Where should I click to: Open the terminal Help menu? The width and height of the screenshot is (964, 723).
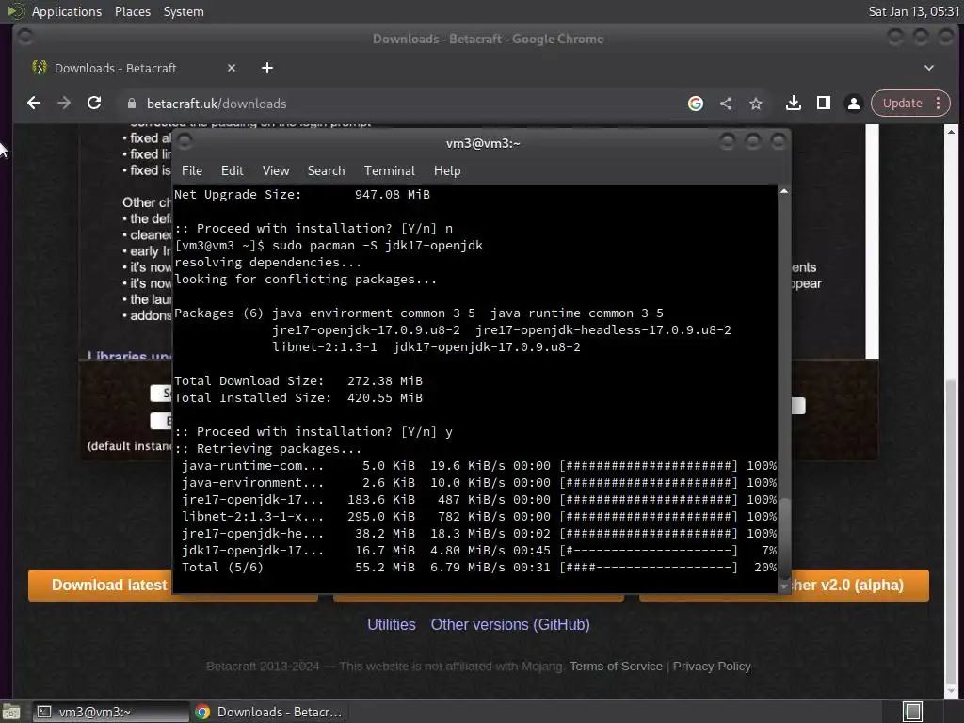click(x=447, y=170)
